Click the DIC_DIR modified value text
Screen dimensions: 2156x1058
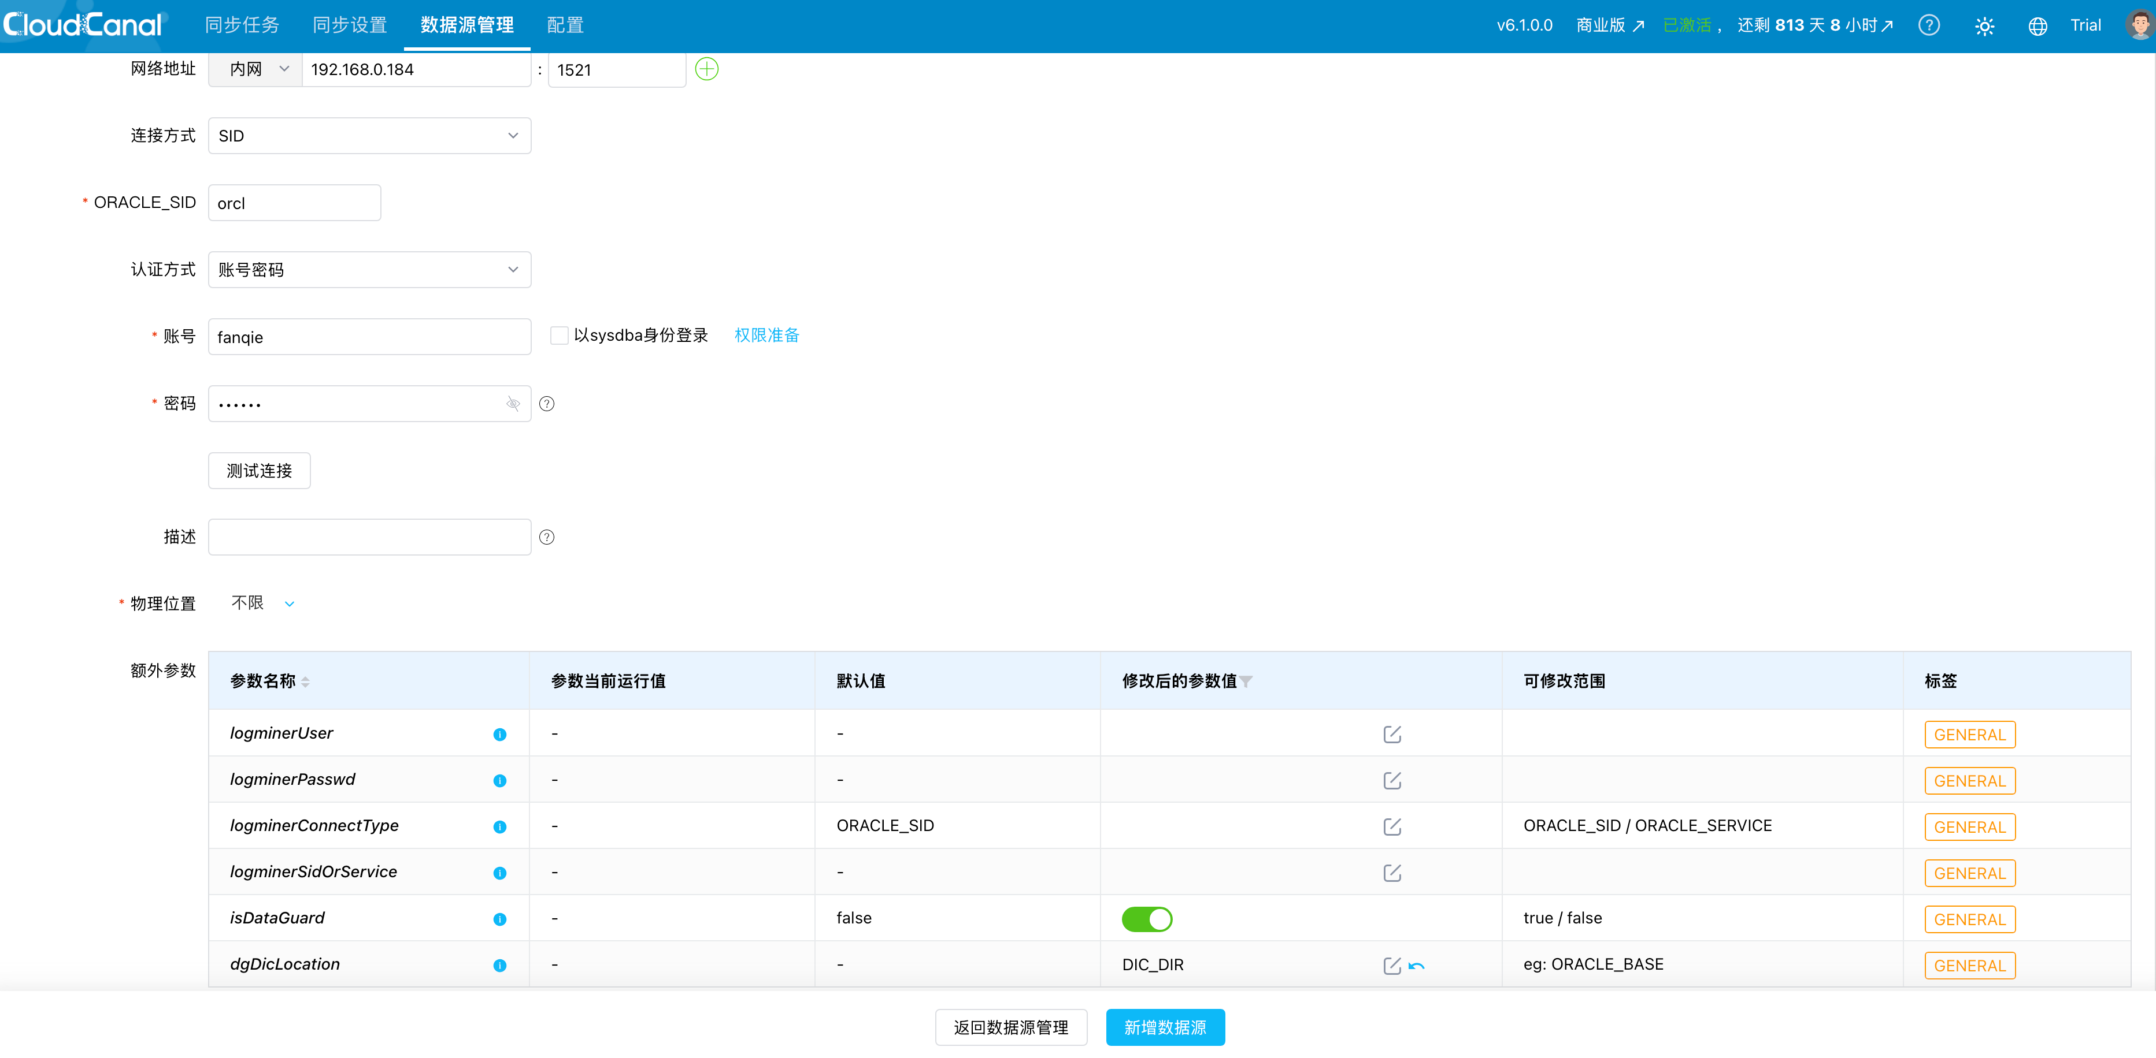coord(1153,964)
